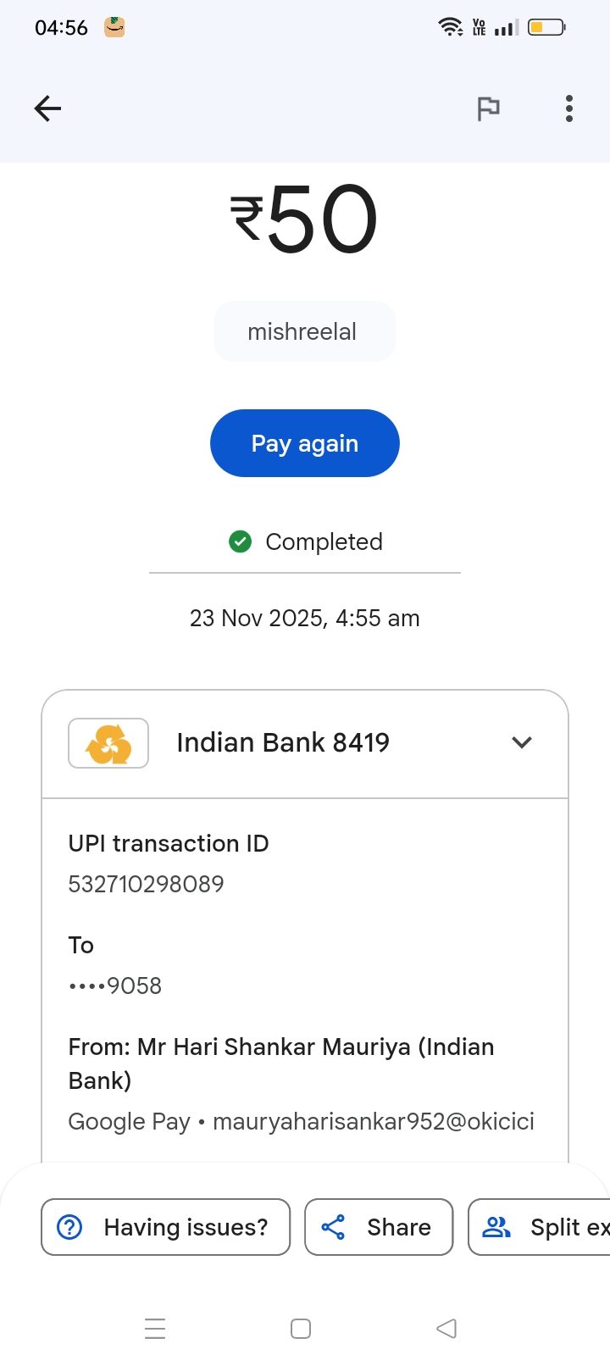Tap the mishreelal recipient chip
Screen dimensions: 610x1366
point(304,331)
